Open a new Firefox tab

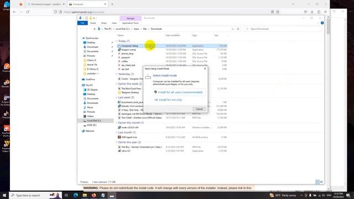[x=112, y=4]
